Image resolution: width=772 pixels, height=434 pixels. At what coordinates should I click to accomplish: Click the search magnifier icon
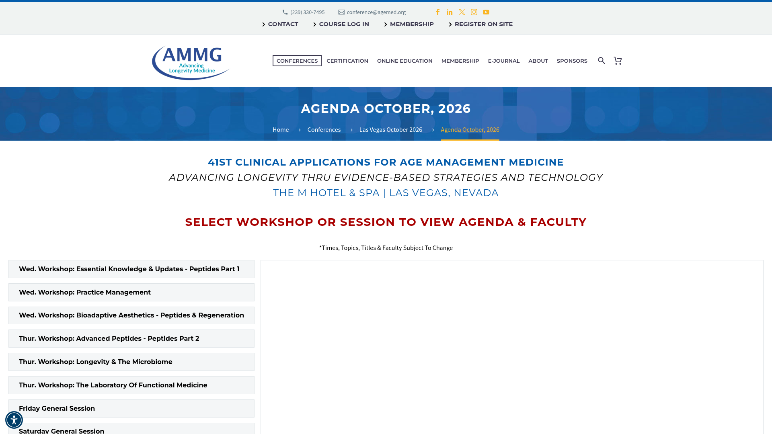point(602,61)
